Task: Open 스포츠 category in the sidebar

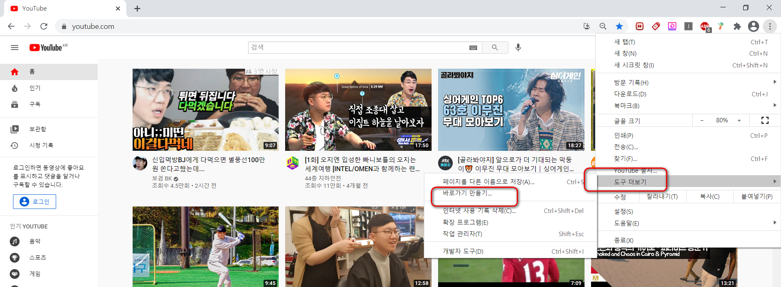Action: 49,257
